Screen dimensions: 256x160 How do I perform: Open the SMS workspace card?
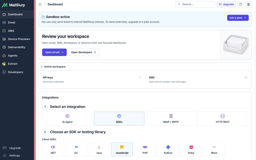tap(198, 79)
